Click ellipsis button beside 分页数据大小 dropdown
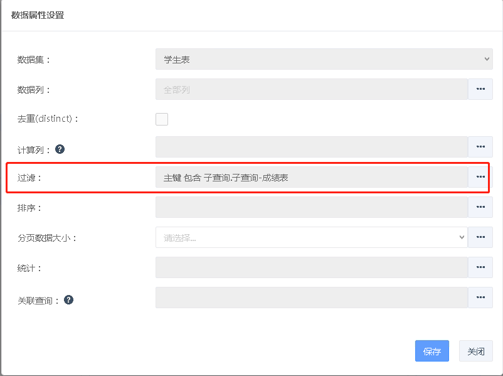 (480, 237)
